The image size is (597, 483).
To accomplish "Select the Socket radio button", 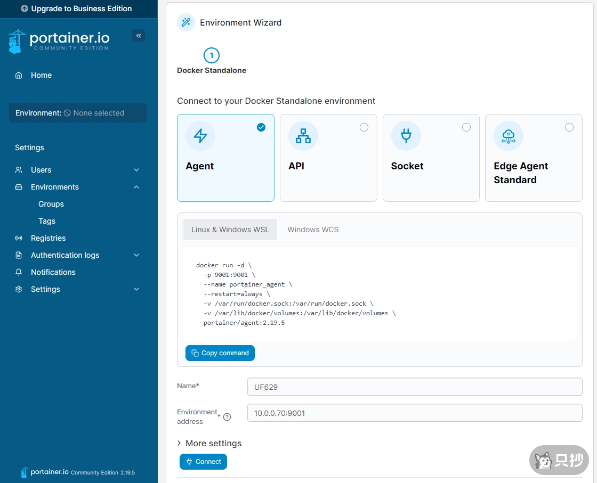I will point(466,127).
